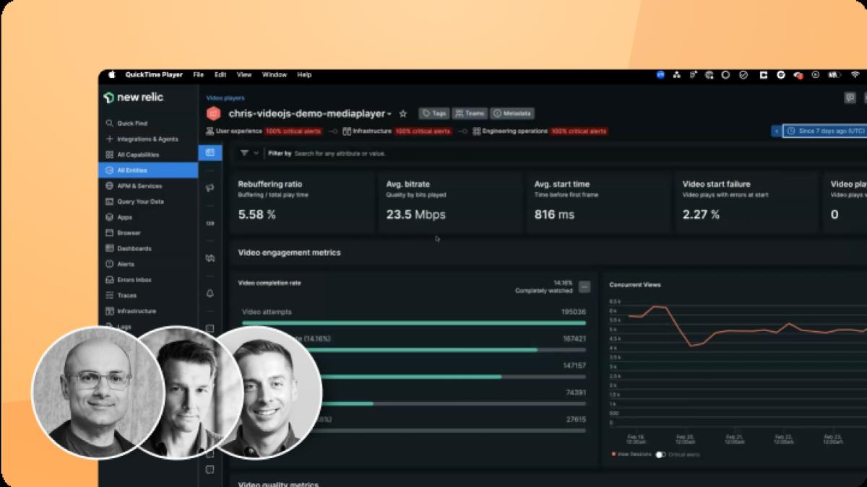The height and width of the screenshot is (487, 867).
Task: Open the Window menu
Action: [x=275, y=74]
